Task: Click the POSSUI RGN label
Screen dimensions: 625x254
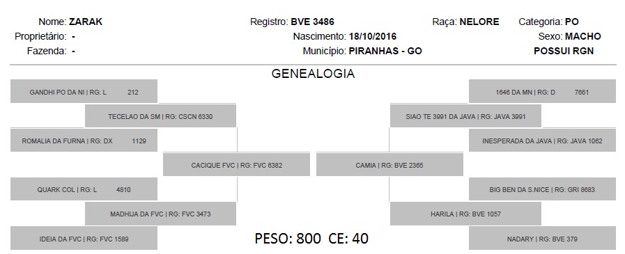Action: pyautogui.click(x=564, y=51)
